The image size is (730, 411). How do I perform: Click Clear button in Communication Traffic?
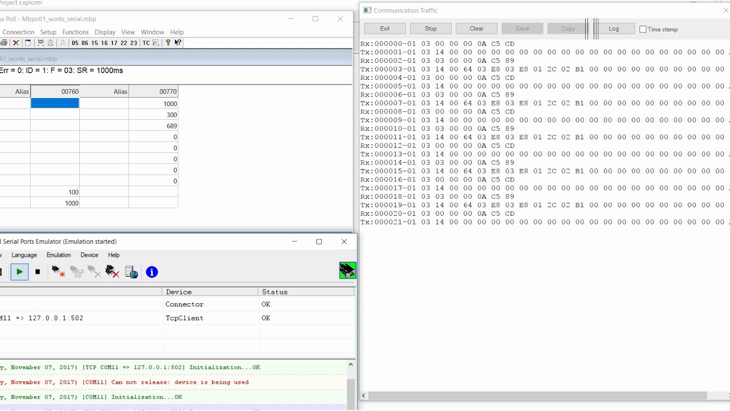pyautogui.click(x=477, y=29)
